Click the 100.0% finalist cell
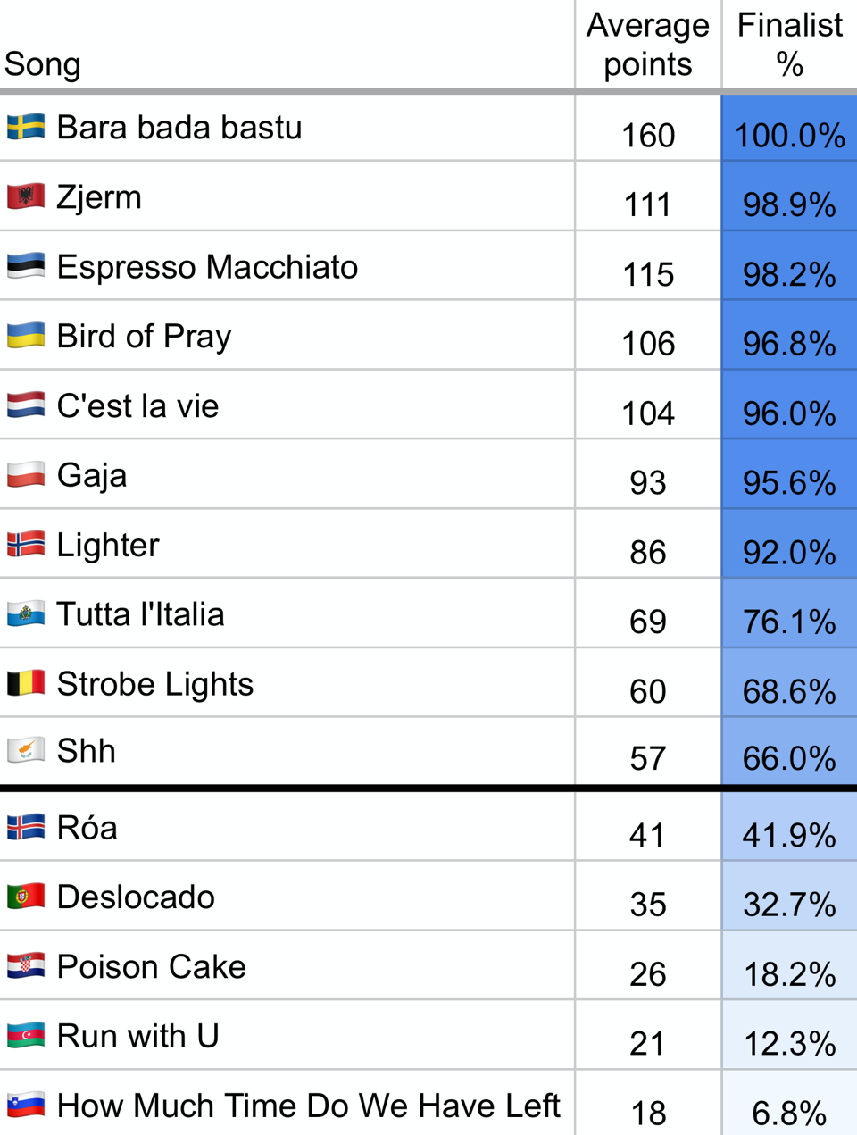This screenshot has height=1135, width=857. [x=790, y=128]
